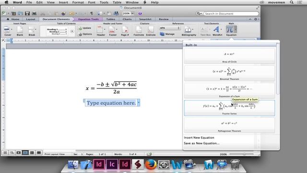Expand the Bibliography dropdown arrow
Screen dimensions: 307x173
pyautogui.click(x=193, y=29)
